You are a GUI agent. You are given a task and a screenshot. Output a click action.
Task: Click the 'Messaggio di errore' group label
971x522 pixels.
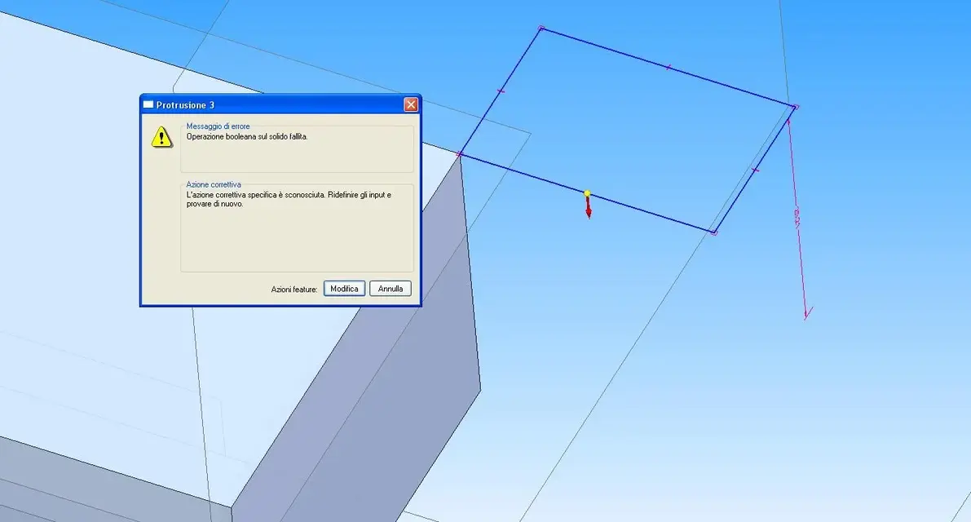218,126
